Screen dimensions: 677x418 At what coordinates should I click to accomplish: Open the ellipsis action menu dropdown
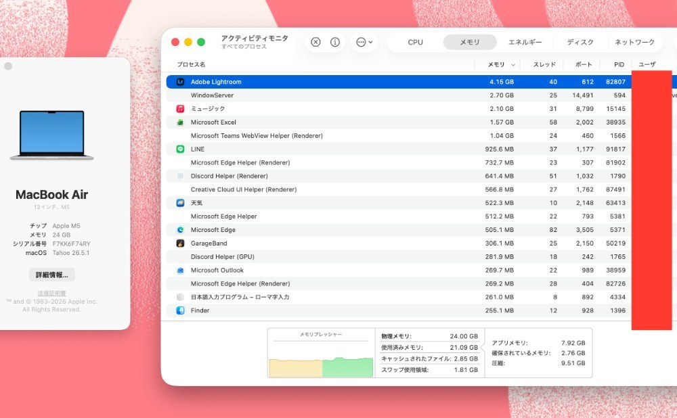364,42
